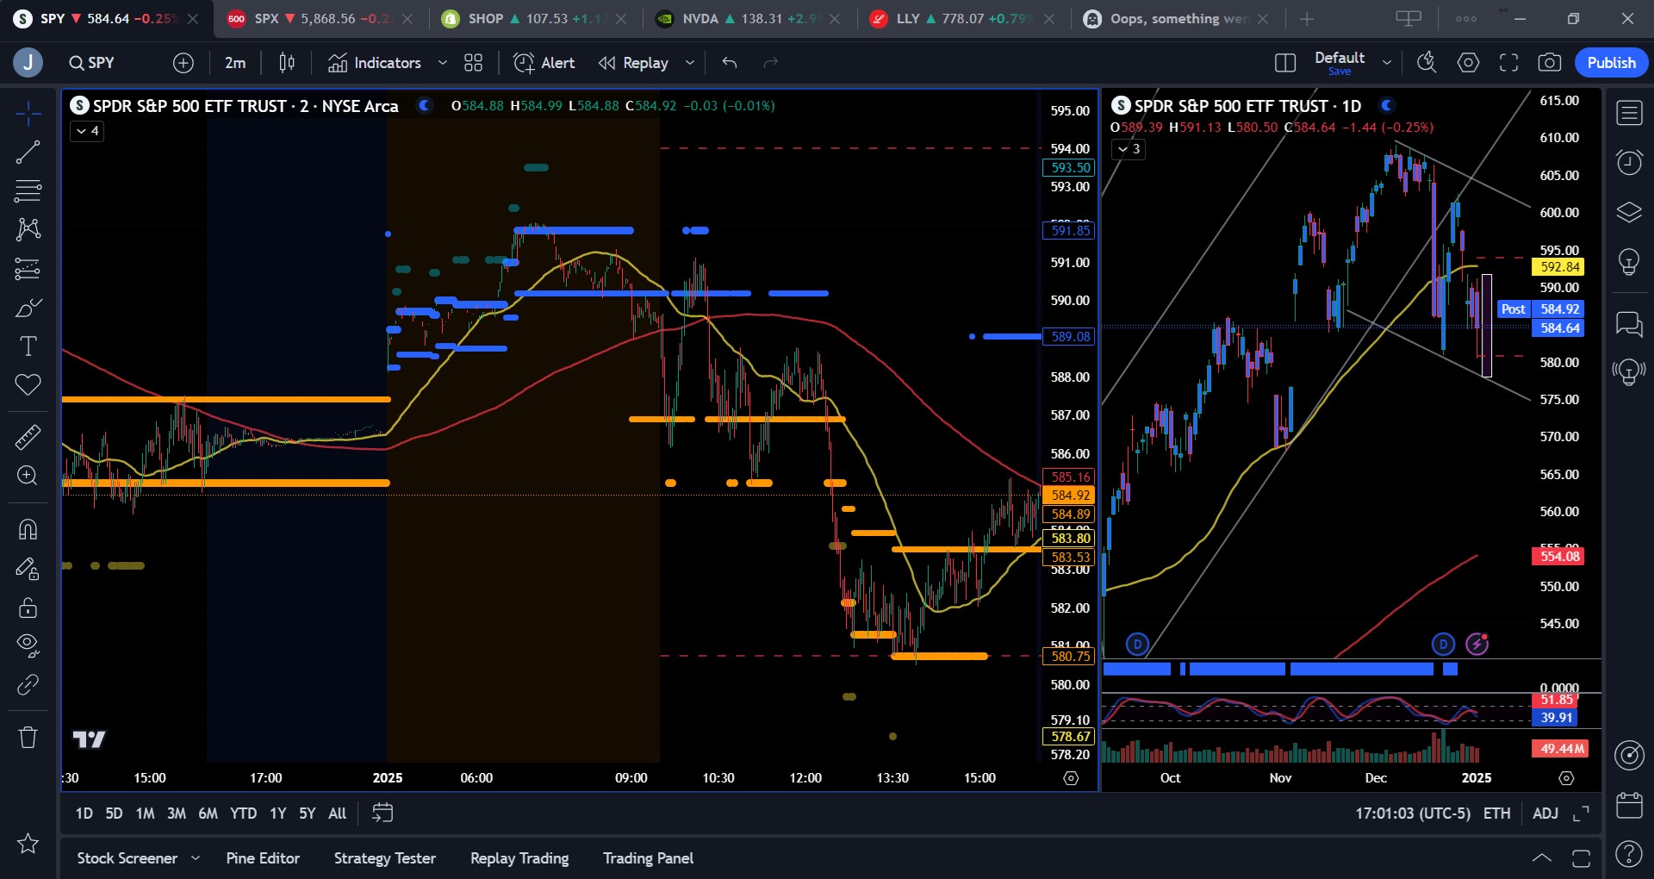Select the trend line drawing tool

28,153
